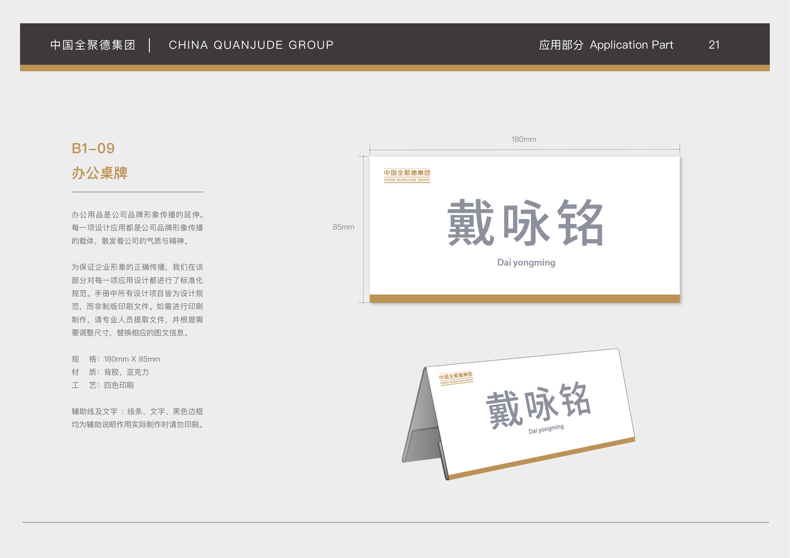
Task: Click the '85mm' height dimension label
Action: (344, 227)
